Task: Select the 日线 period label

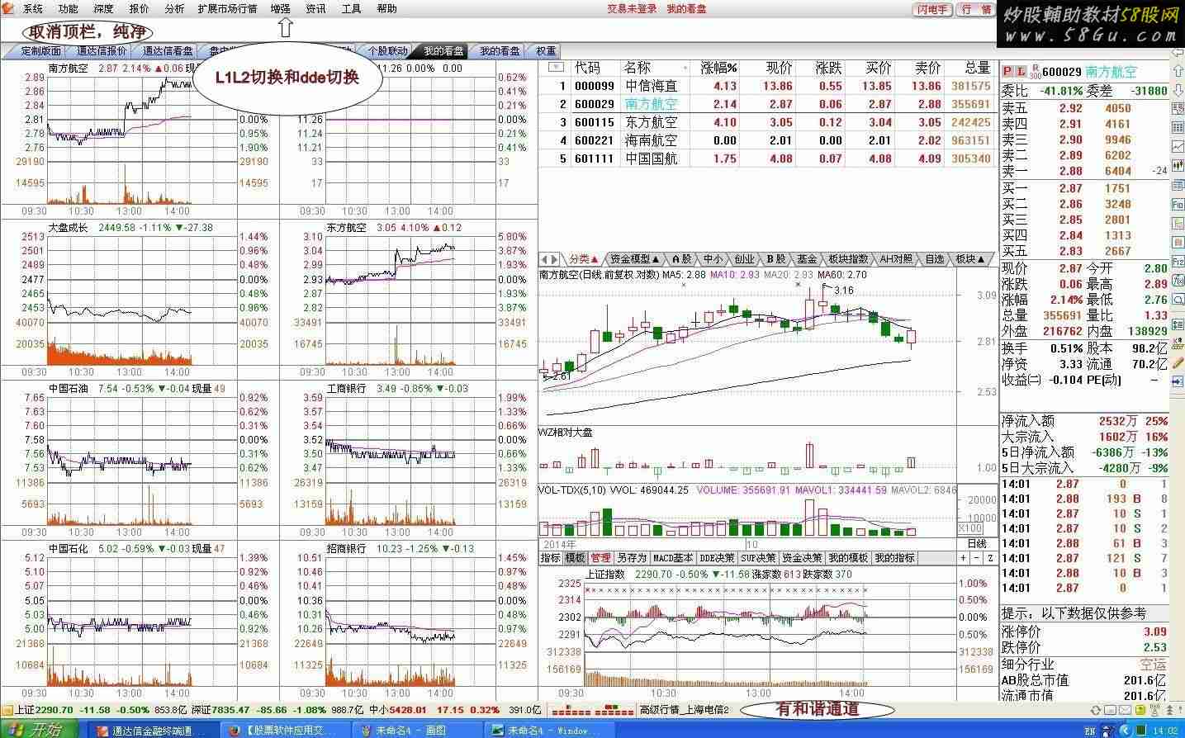Action: point(976,544)
